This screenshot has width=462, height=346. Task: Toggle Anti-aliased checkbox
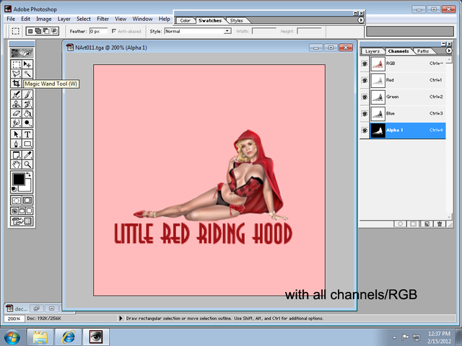point(114,31)
